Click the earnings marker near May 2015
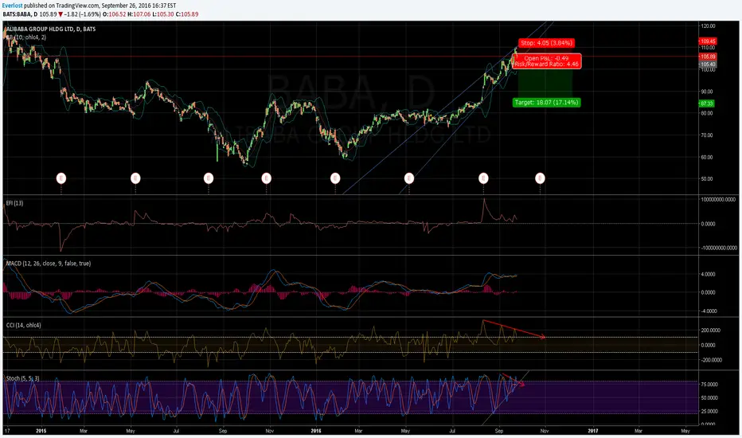 point(135,178)
